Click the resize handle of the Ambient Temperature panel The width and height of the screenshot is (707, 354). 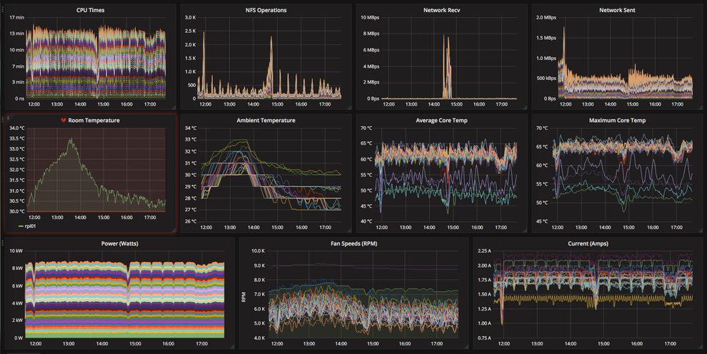[x=348, y=231]
